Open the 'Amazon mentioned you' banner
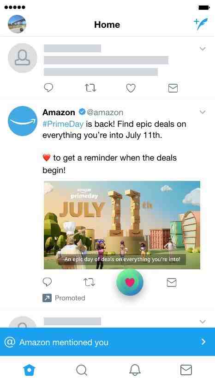Screen dimensions: 215x385 tap(107, 342)
